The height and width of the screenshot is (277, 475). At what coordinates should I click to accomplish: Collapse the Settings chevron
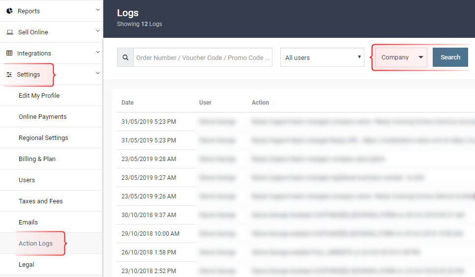[x=97, y=73]
